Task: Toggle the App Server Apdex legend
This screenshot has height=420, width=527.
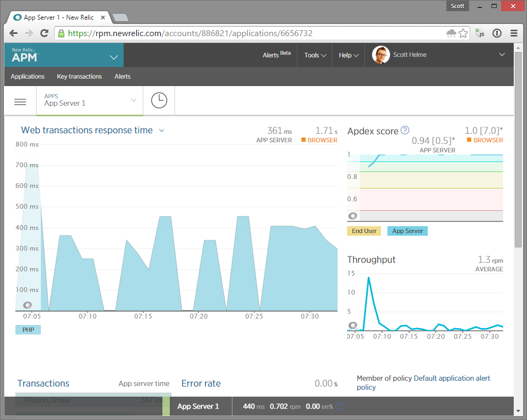Action: (x=408, y=231)
